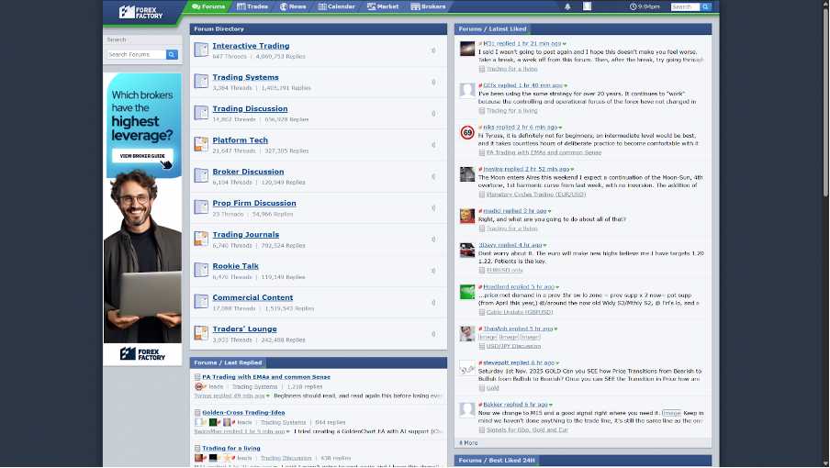830x468 pixels.
Task: Click the Search Forums input field
Action: click(136, 55)
